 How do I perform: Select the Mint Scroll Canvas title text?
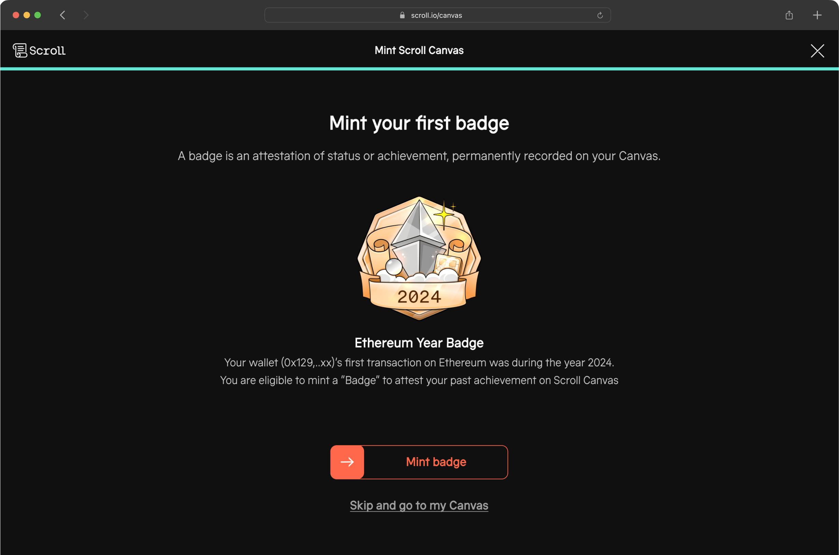[x=419, y=51]
